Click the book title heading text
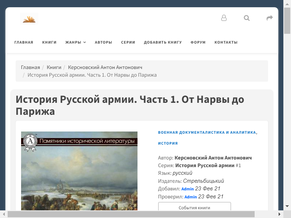 tap(130, 105)
